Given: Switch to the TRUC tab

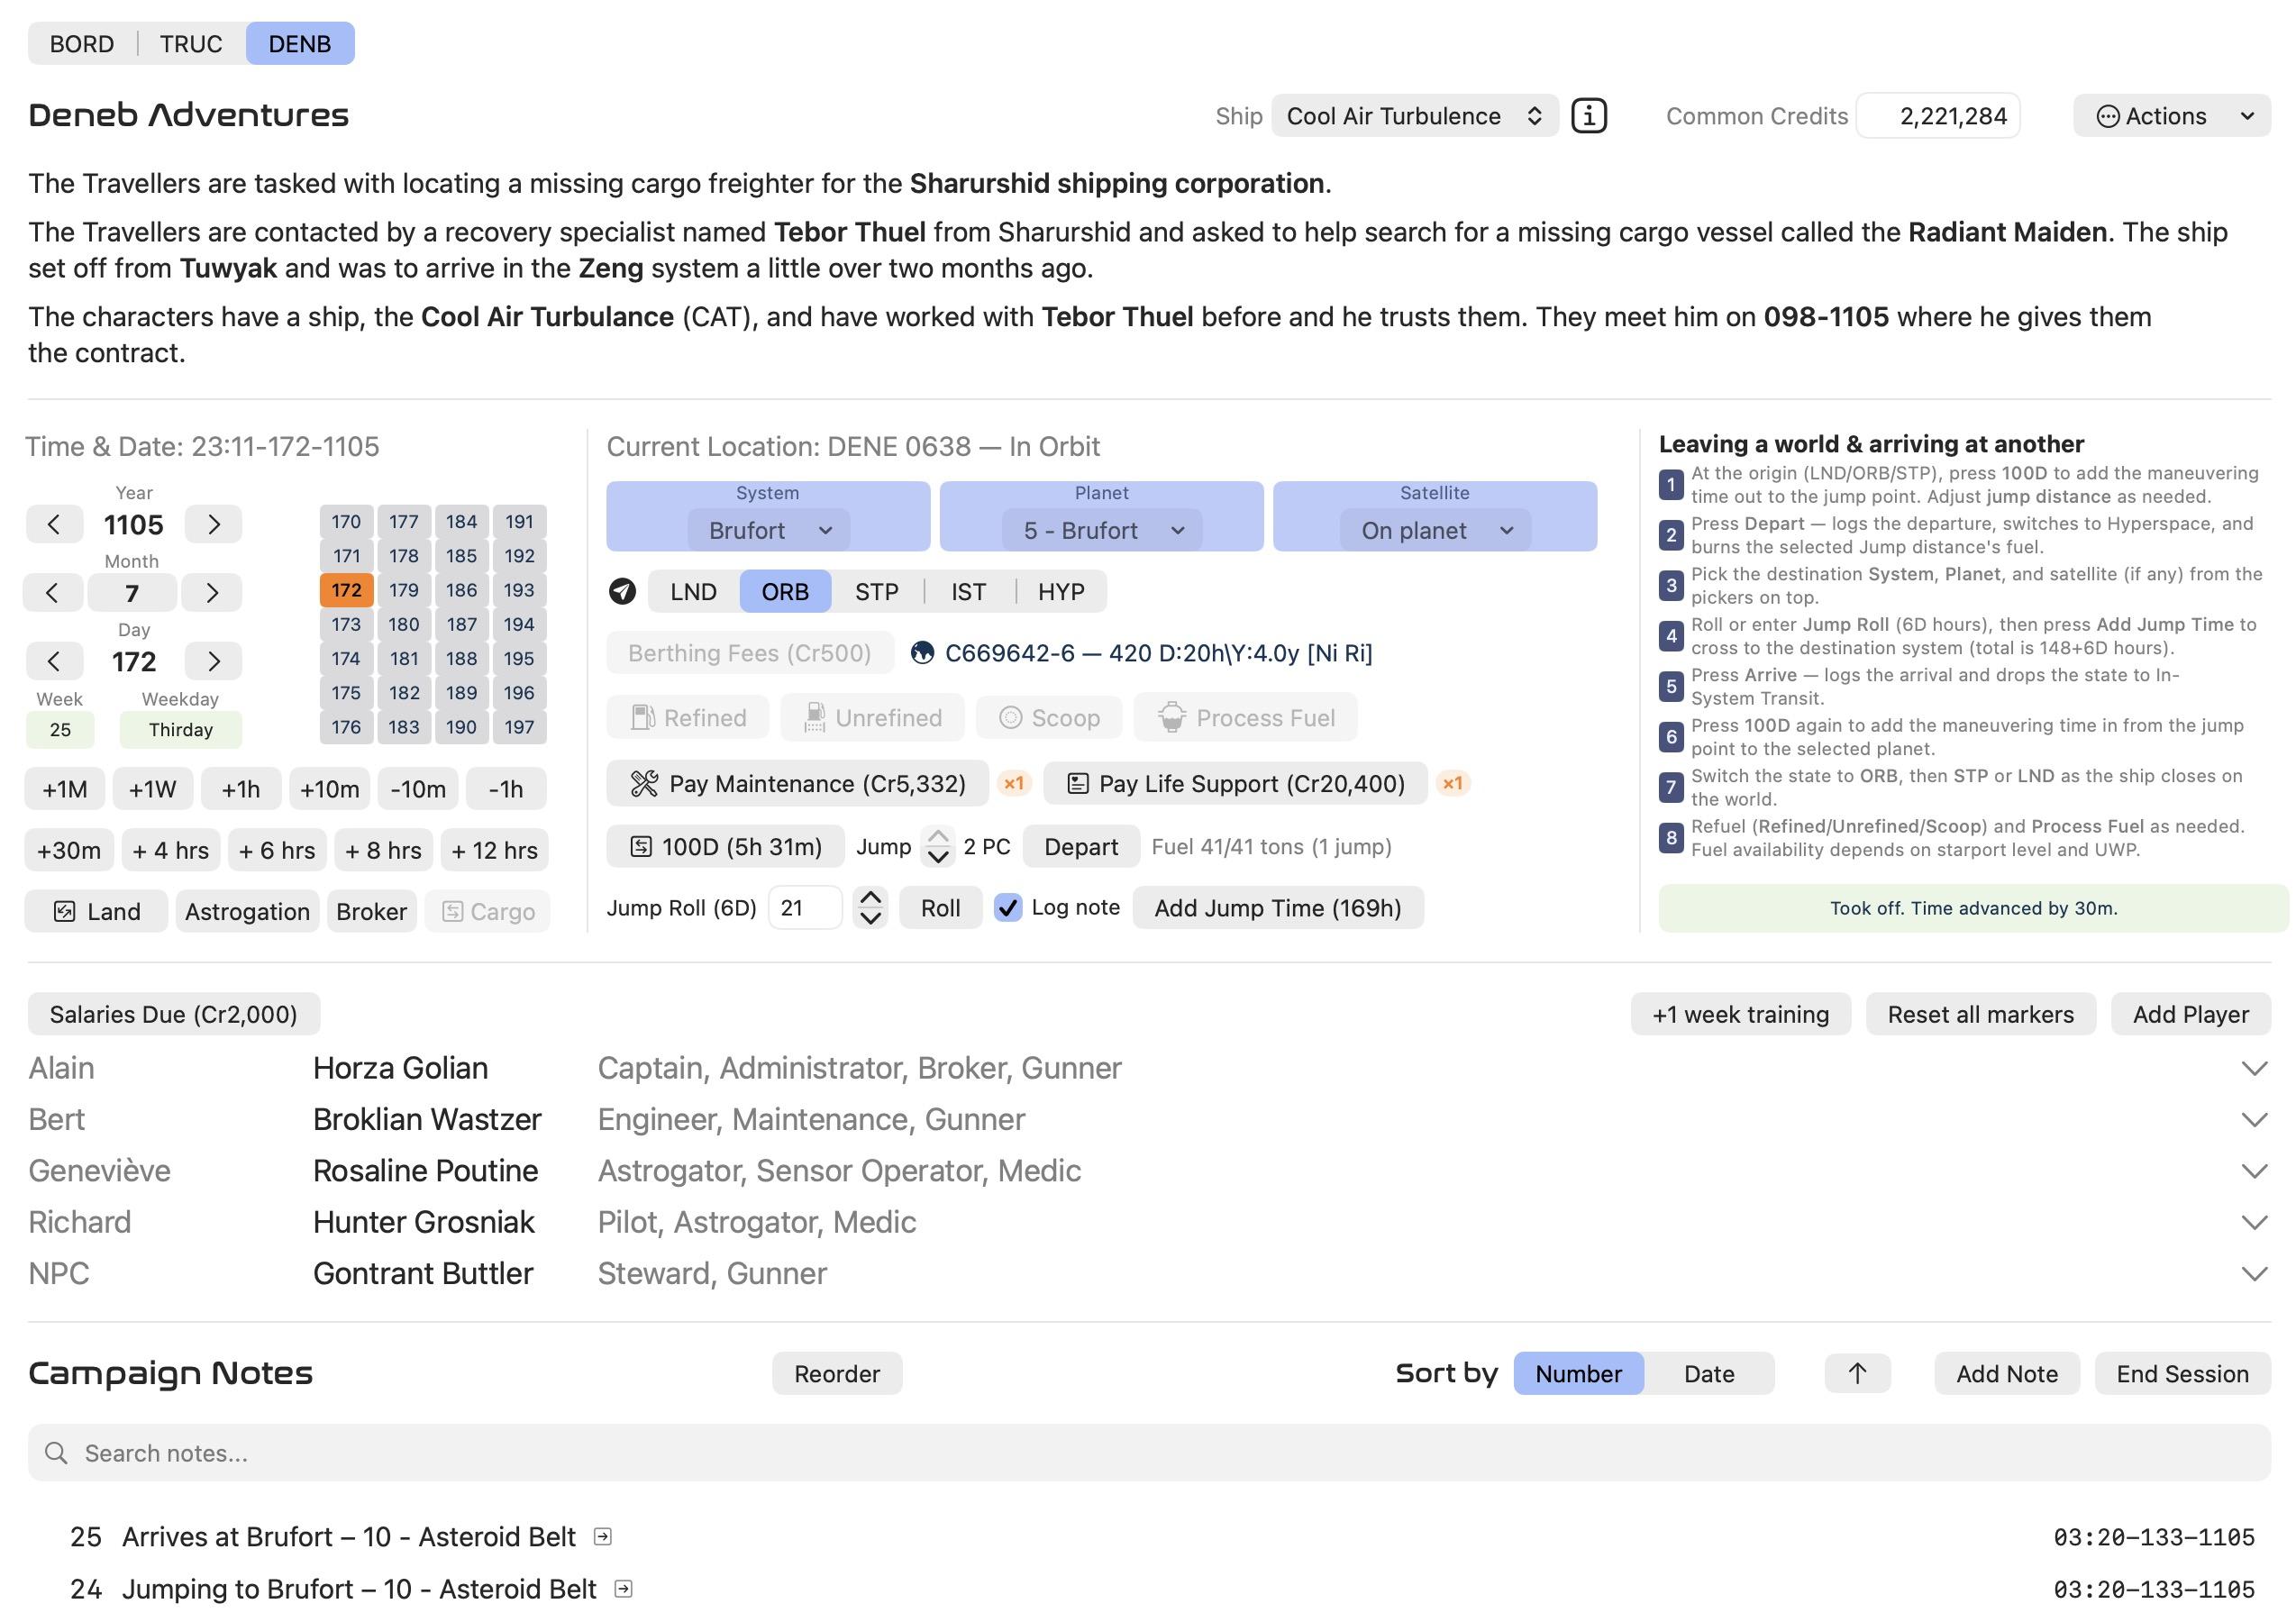Looking at the screenshot, I should (191, 44).
